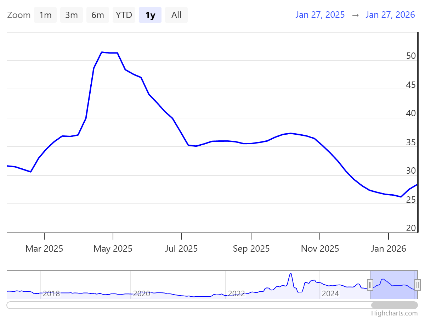Click the tall spike in the navigator
425x319 pixels.
[x=291, y=274]
